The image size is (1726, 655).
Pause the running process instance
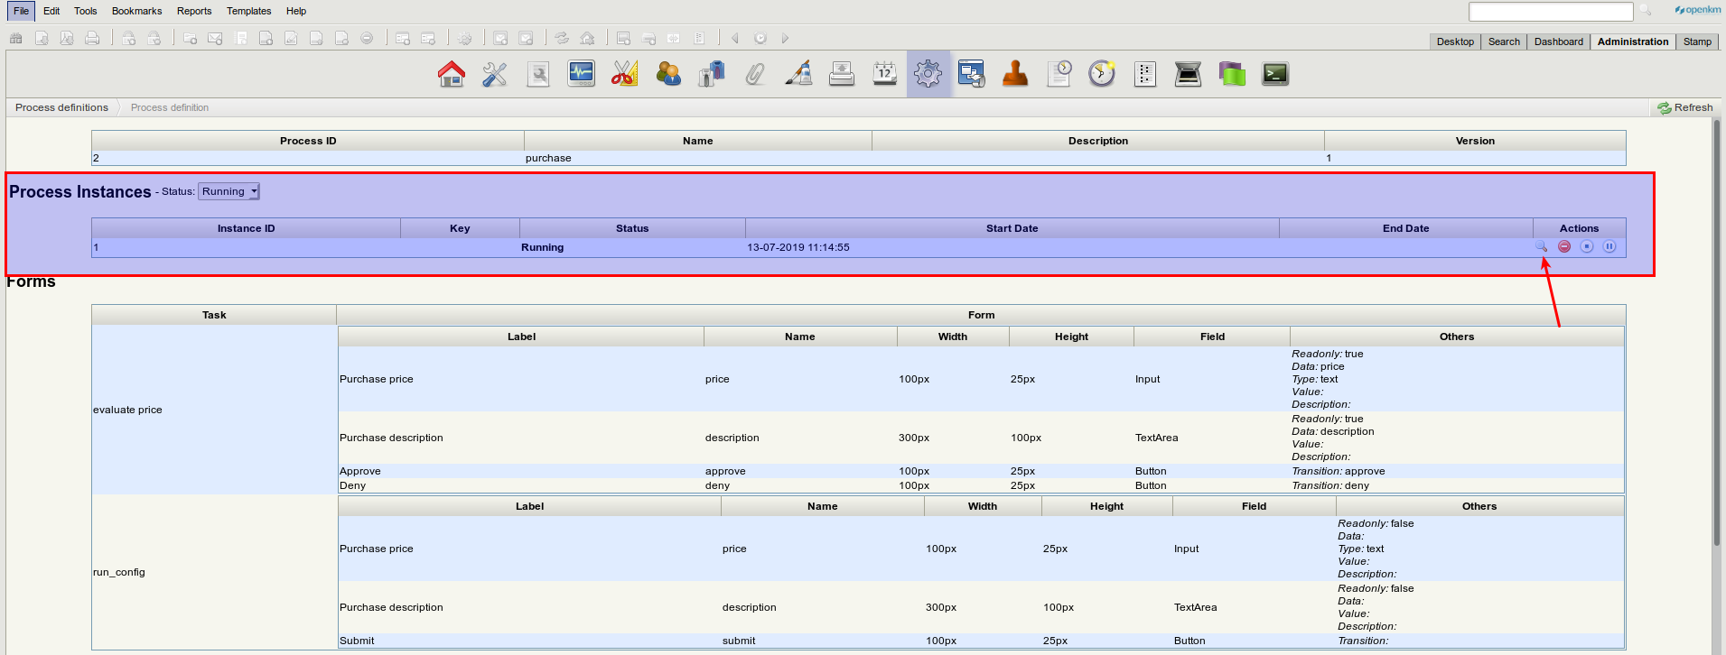1609,247
